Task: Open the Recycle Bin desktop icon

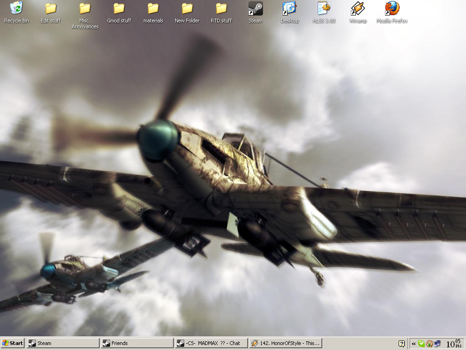Action: click(16, 9)
